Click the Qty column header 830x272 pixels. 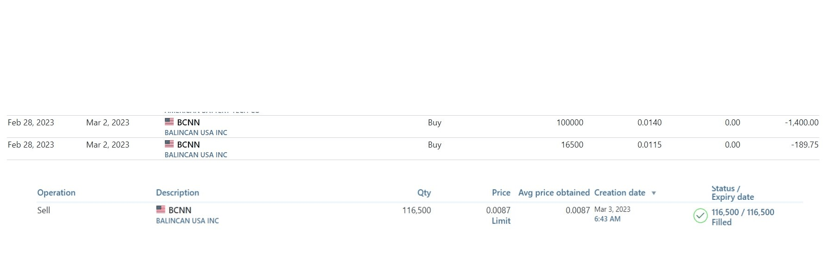pos(424,193)
